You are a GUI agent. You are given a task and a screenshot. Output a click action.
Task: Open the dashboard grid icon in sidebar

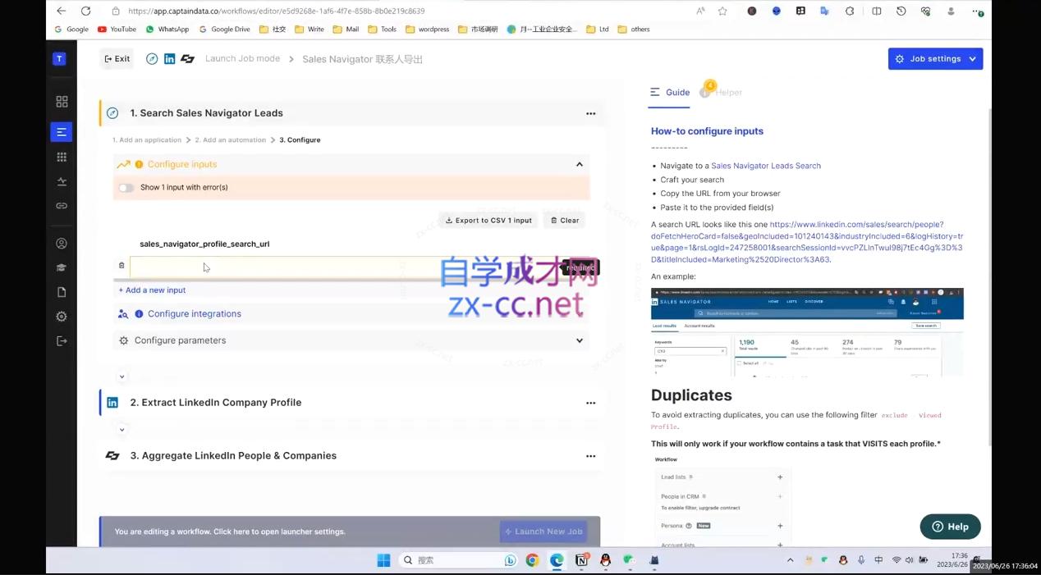point(62,102)
